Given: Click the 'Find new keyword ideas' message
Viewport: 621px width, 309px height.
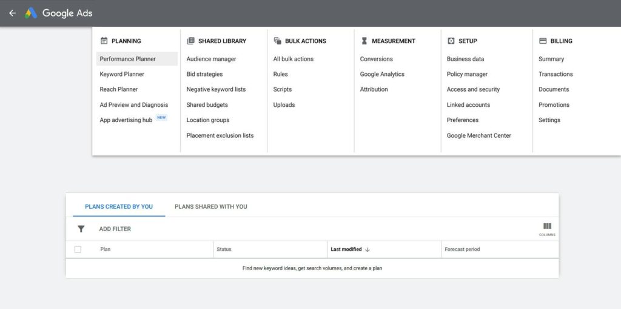Looking at the screenshot, I should pos(312,268).
